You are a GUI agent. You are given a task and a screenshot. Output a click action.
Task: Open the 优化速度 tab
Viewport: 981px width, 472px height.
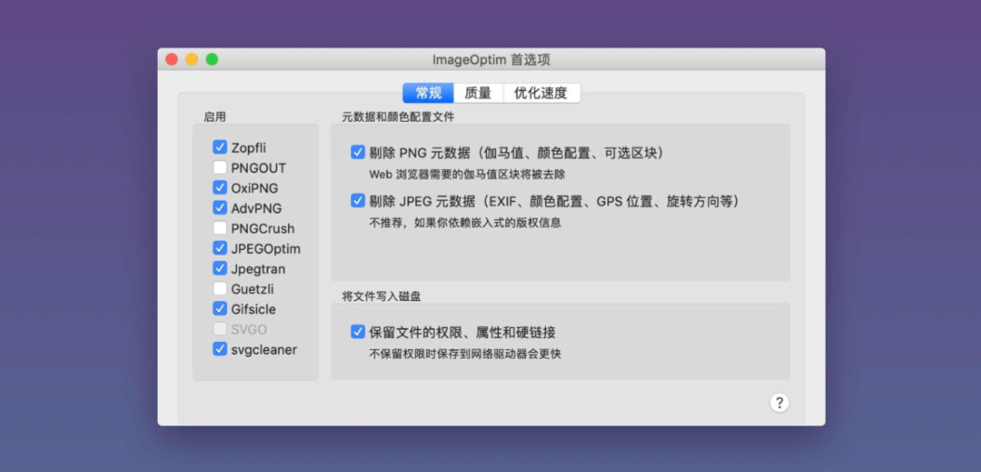coord(541,93)
